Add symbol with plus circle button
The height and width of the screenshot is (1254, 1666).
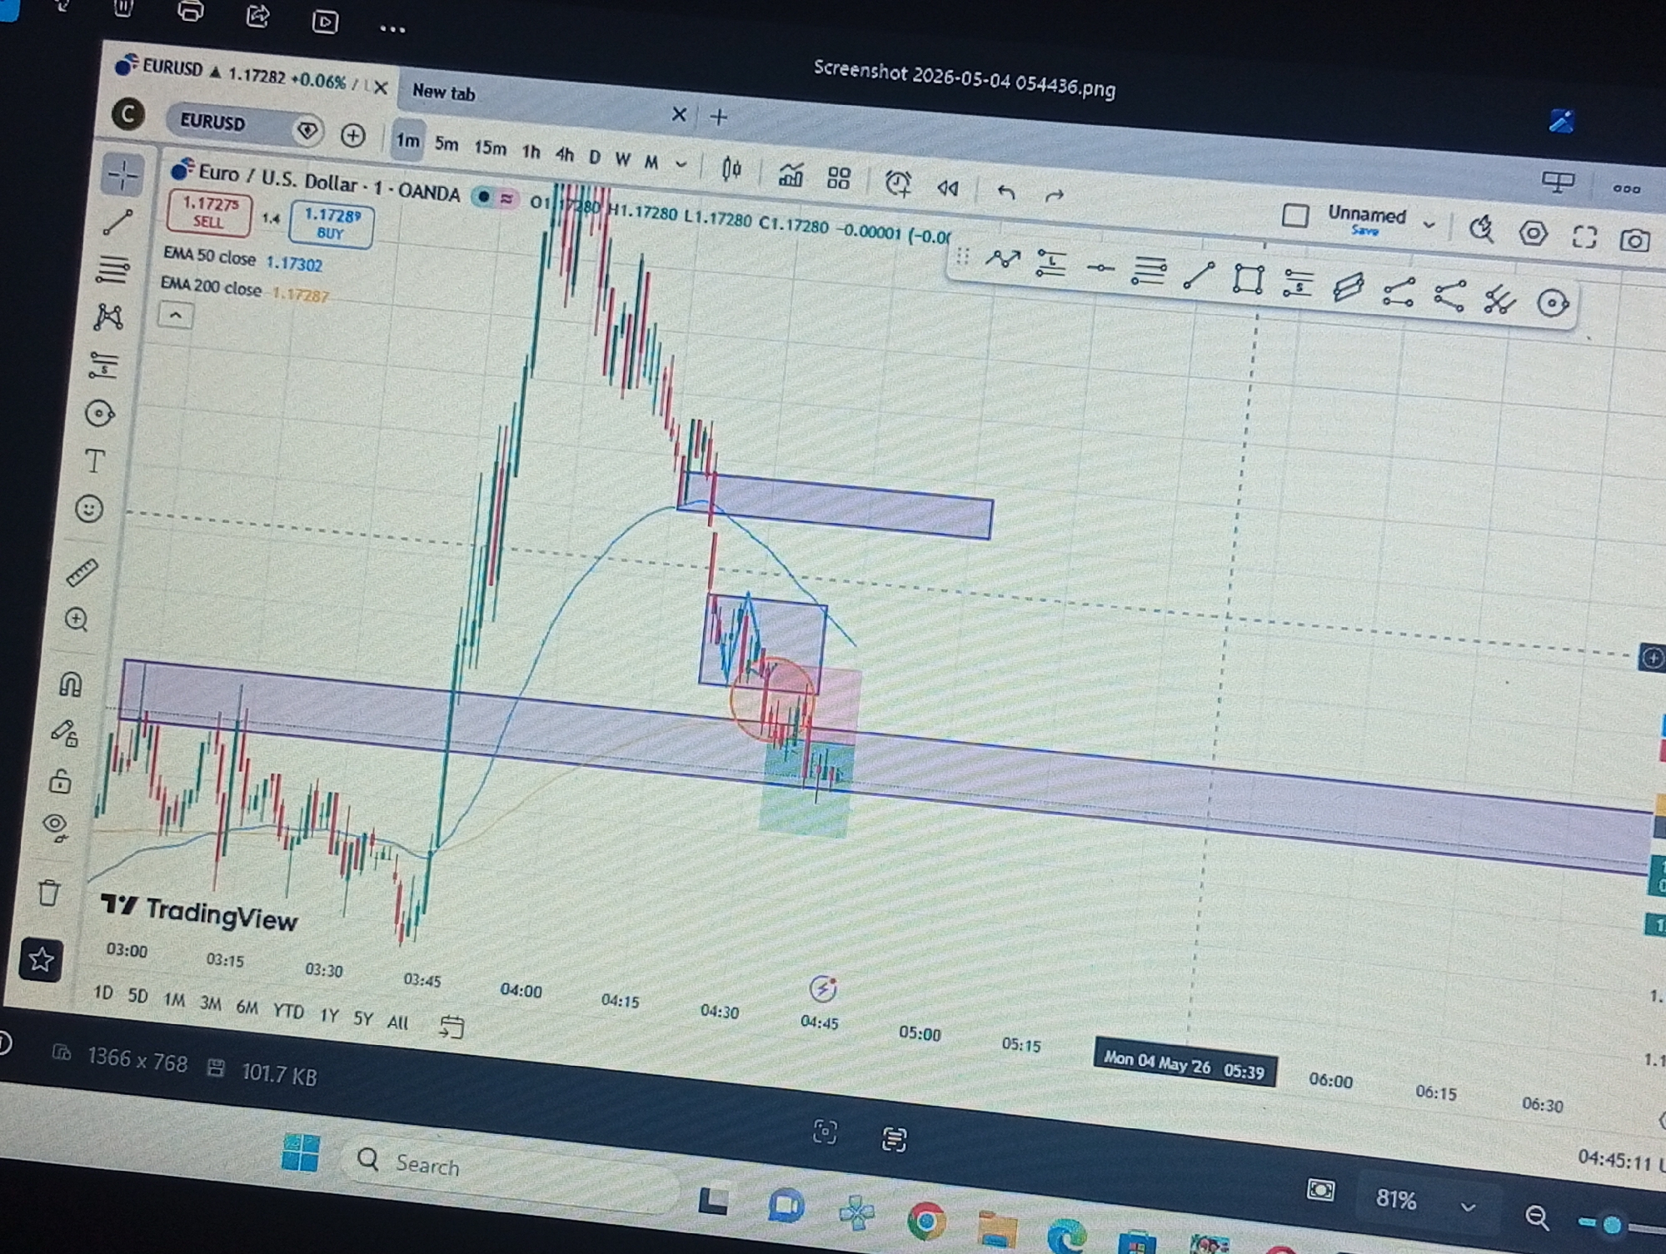click(x=353, y=135)
